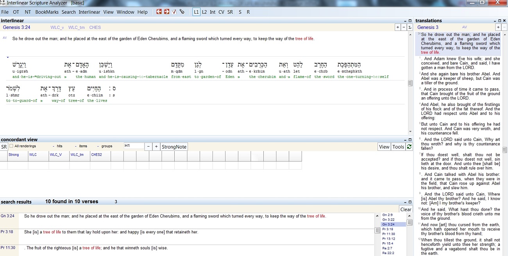Click the Clear button in search results
The height and width of the screenshot is (256, 508).
point(406,209)
